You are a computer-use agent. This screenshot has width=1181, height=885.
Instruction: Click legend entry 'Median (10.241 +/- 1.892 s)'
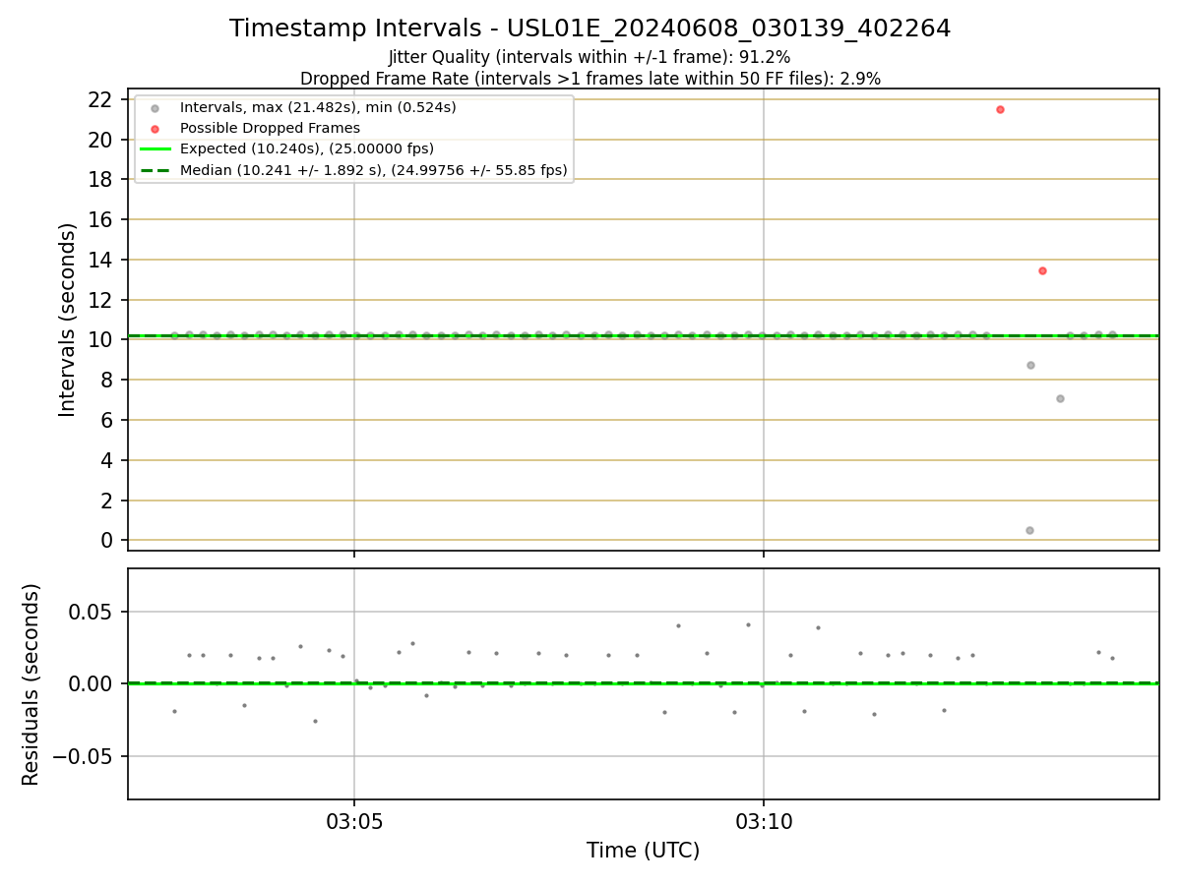(x=374, y=170)
